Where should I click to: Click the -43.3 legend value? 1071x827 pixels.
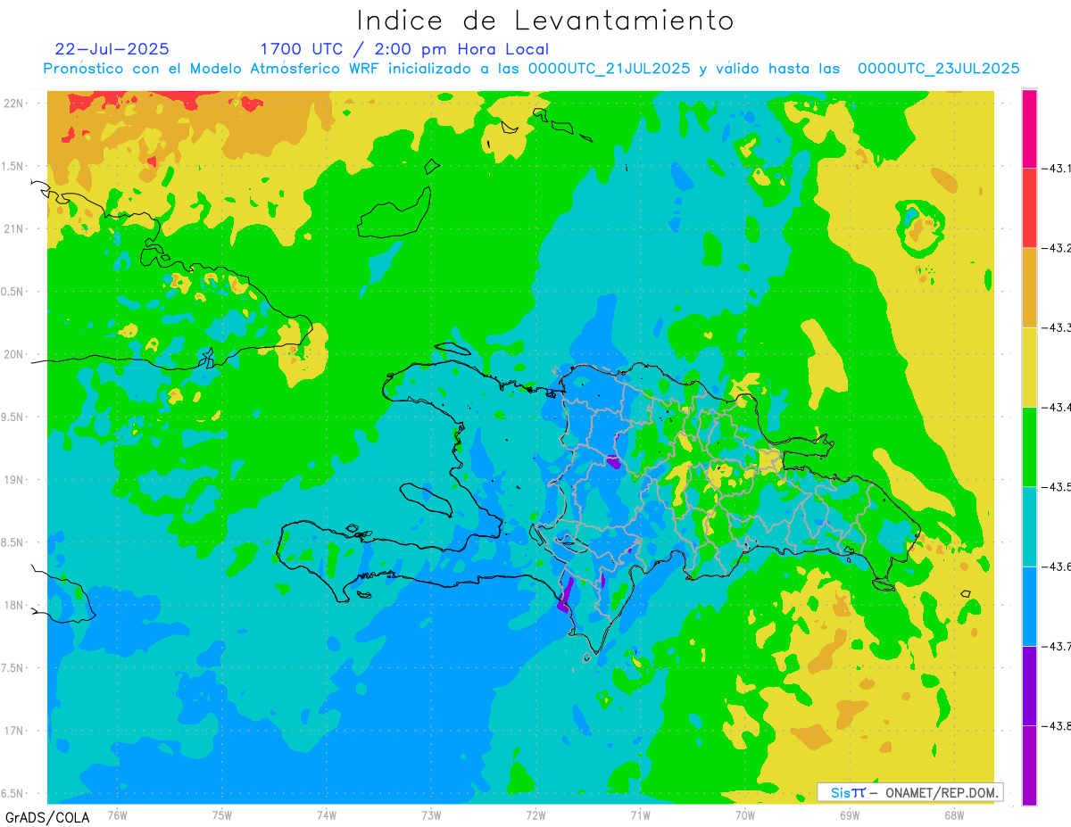[x=1055, y=328]
